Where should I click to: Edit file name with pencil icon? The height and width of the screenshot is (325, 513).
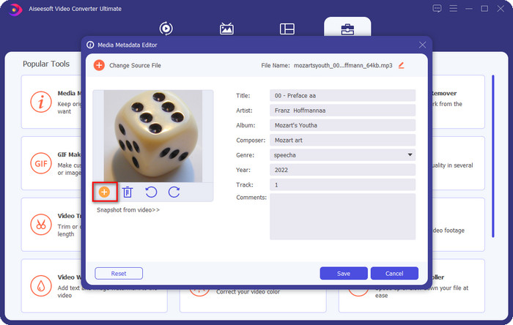(402, 65)
